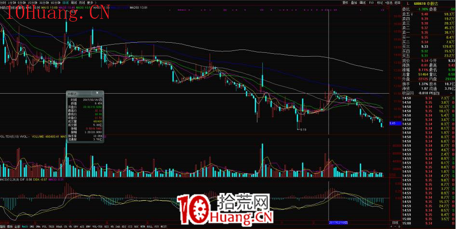
Task: Select the ROC indicator
Action: 136,226
